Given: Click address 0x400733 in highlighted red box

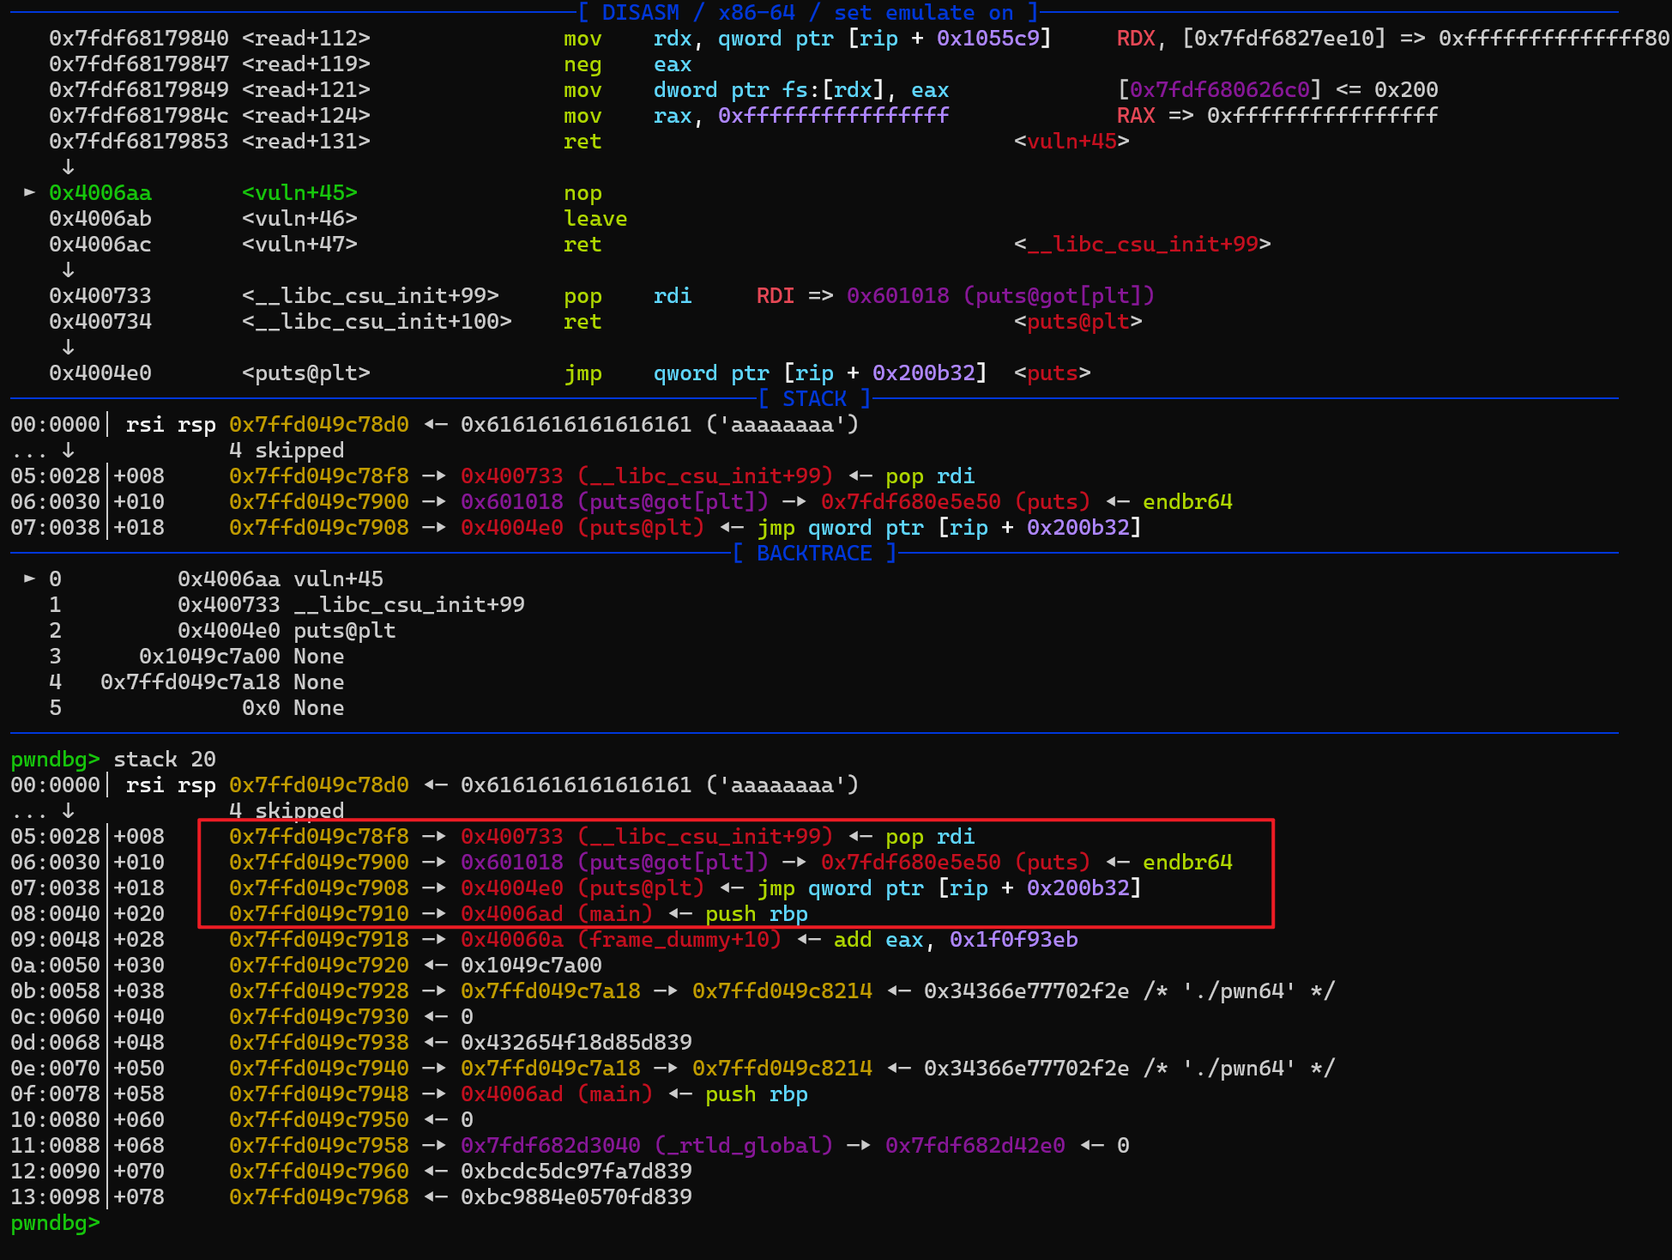Looking at the screenshot, I should (511, 836).
